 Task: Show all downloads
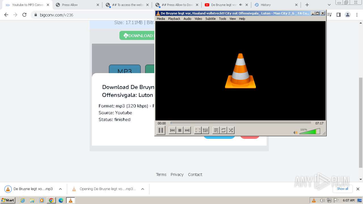point(343,189)
